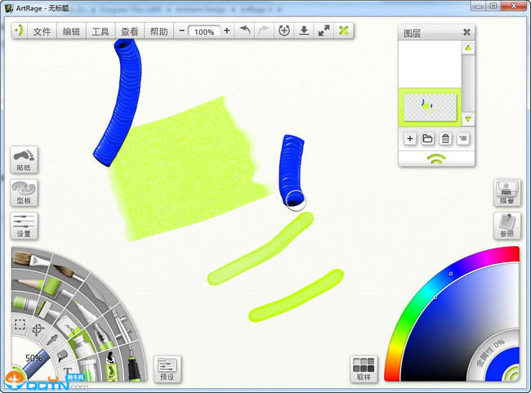Open the 设置 tool settings panel
This screenshot has height=393, width=531.
click(x=24, y=226)
